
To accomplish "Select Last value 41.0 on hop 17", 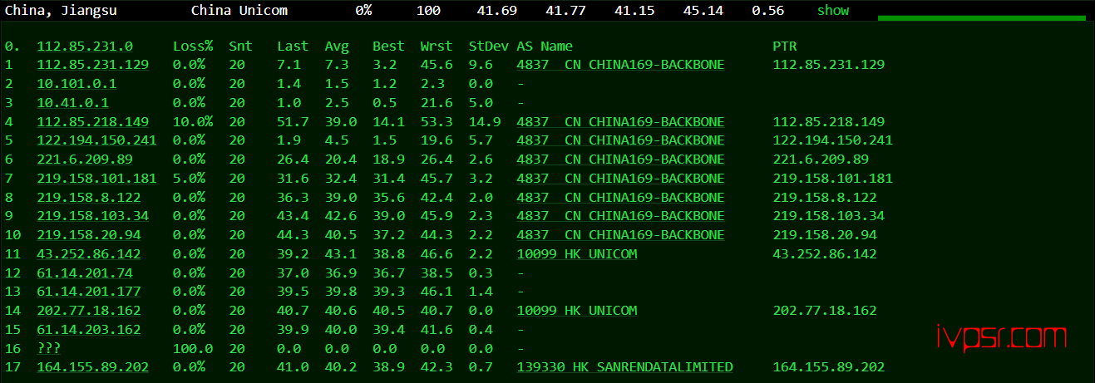I will point(293,367).
